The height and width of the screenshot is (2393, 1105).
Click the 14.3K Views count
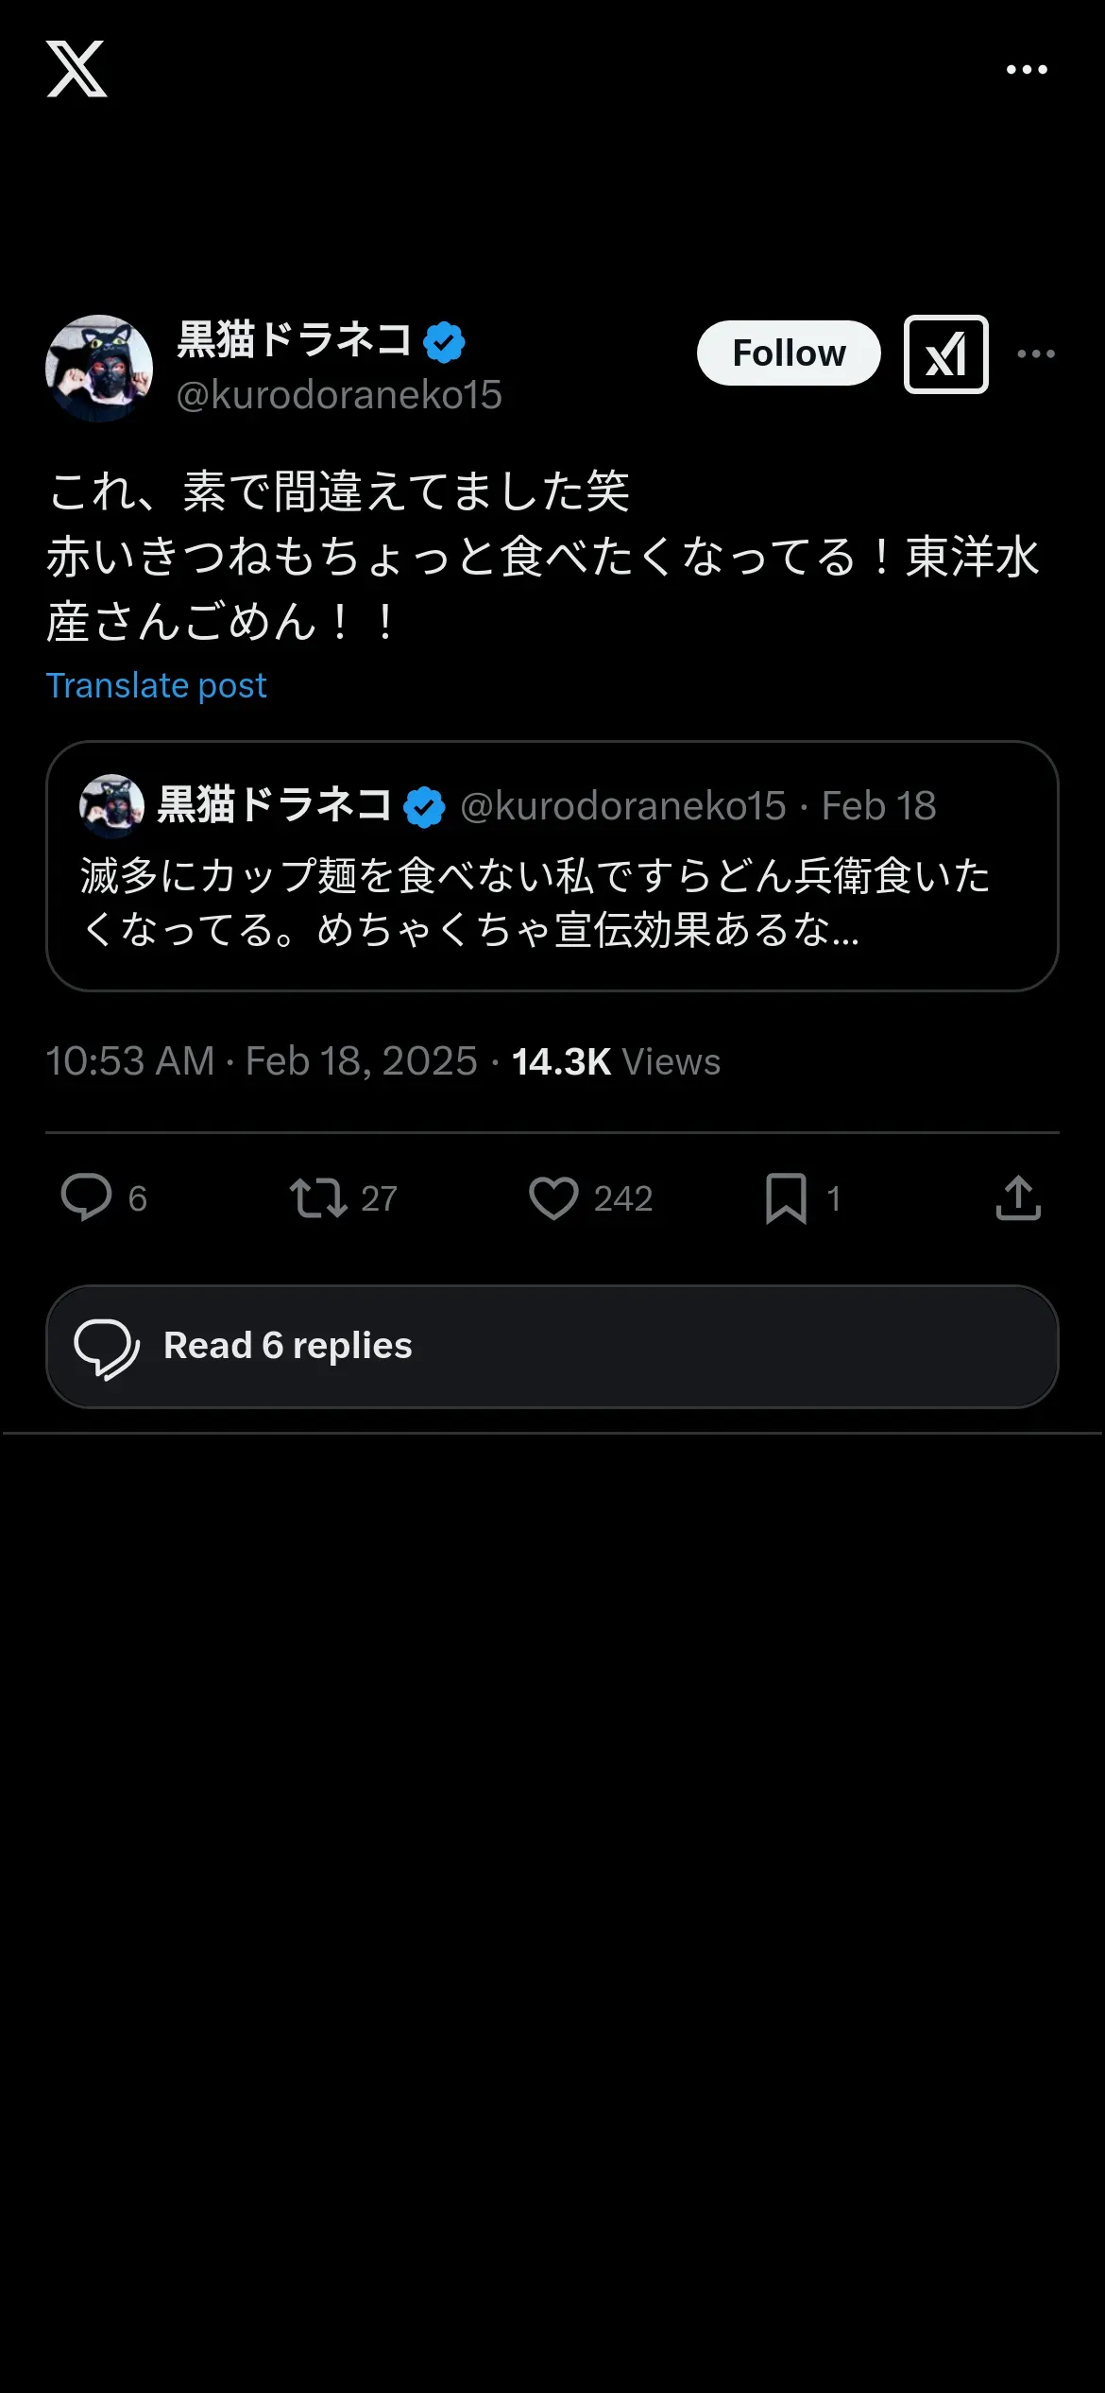[616, 1061]
